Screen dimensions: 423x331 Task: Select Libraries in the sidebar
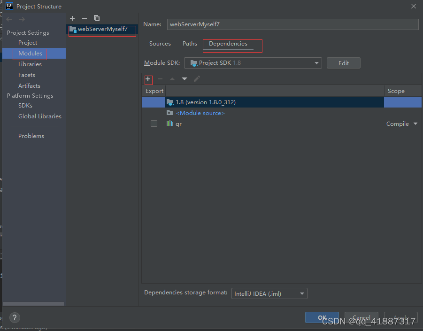30,64
